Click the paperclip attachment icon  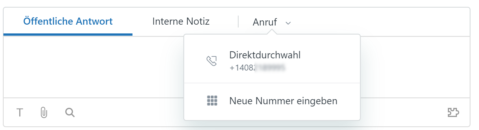(44, 112)
